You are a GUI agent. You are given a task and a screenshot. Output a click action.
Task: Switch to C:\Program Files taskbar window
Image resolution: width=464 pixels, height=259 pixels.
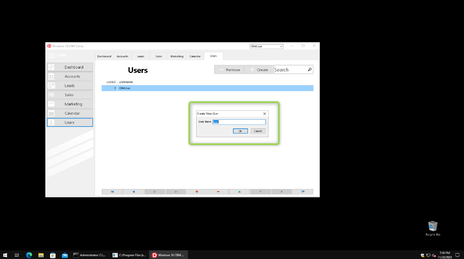tap(129, 255)
